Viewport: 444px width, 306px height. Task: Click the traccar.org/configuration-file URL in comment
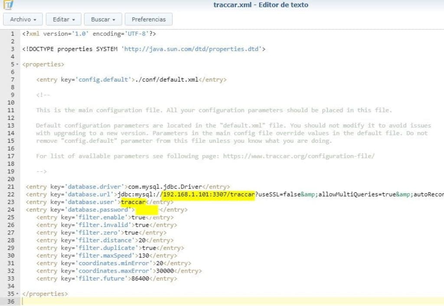[x=299, y=156]
